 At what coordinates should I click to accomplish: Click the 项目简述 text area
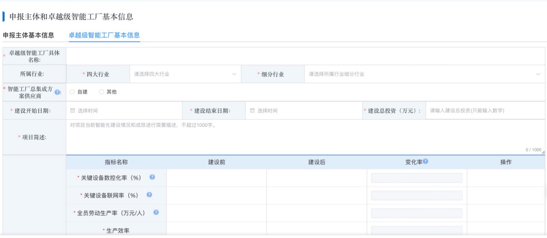pyautogui.click(x=305, y=137)
